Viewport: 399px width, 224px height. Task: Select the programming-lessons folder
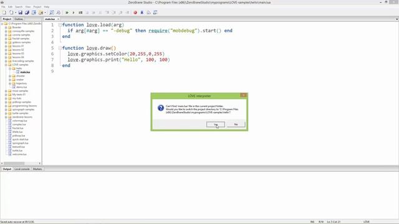(x=24, y=106)
